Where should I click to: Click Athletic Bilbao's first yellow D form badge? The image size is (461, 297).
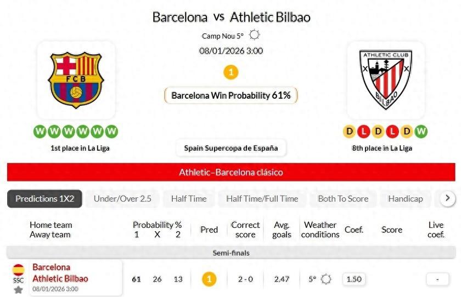click(x=350, y=132)
